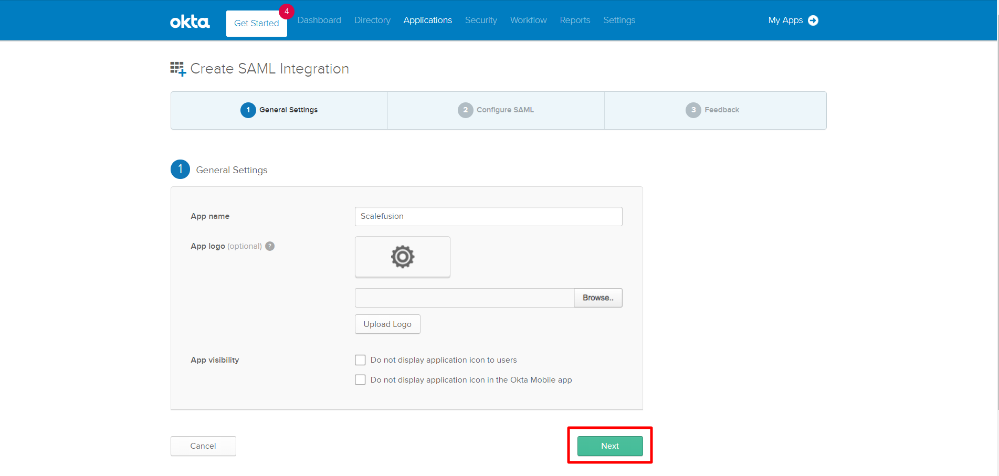Open the Dashboard menu

[319, 20]
